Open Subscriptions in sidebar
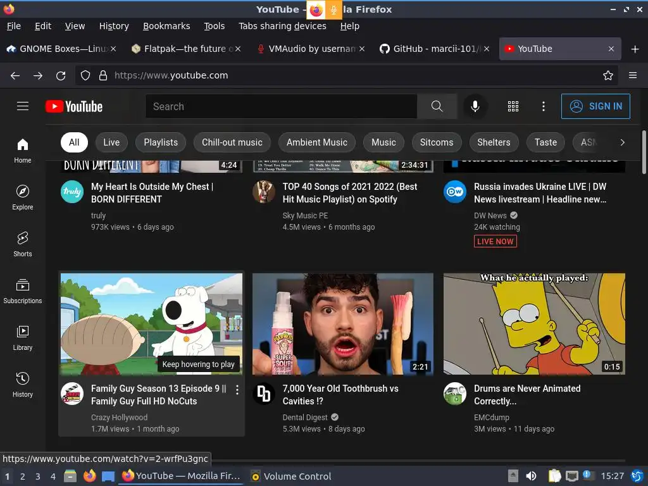Screen dimensions: 648x486 tap(23, 291)
